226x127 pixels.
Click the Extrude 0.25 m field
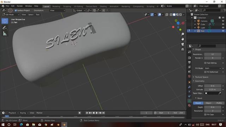(213, 89)
